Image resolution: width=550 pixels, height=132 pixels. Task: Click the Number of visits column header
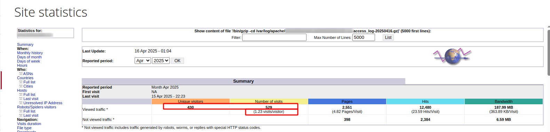click(269, 101)
